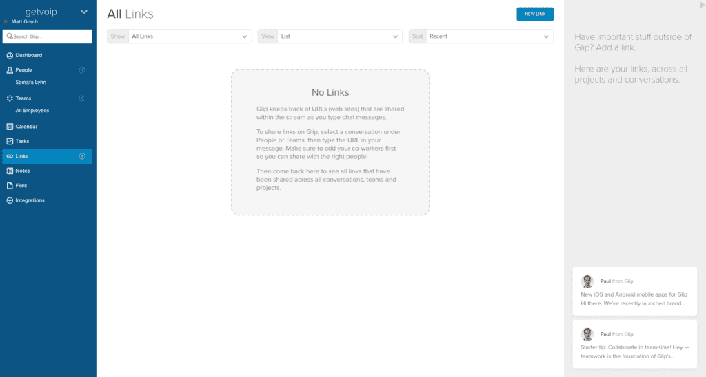Collapse right panel with arrow icon
706x377 pixels.
point(701,5)
